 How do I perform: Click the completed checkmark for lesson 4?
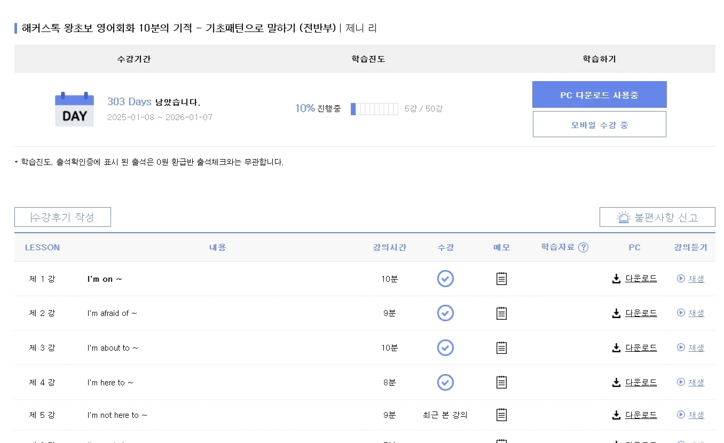click(x=445, y=383)
